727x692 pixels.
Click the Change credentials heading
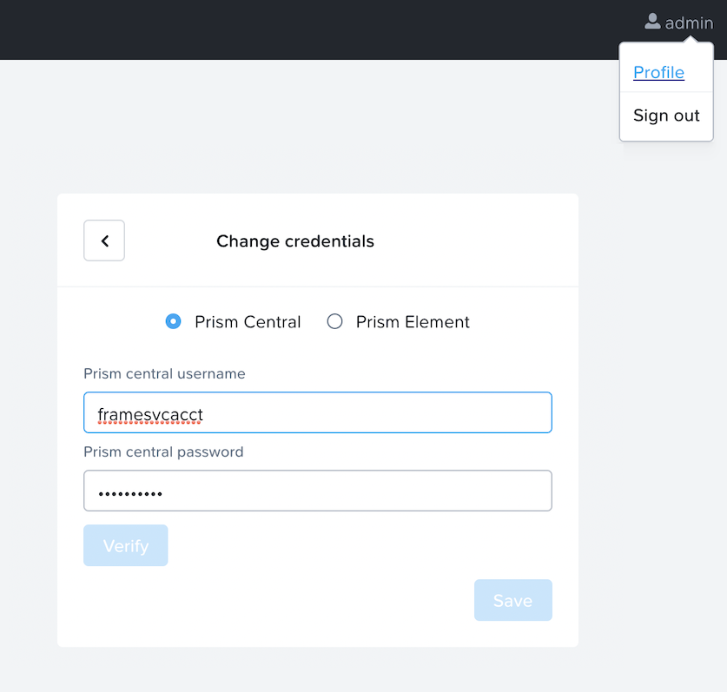click(294, 241)
